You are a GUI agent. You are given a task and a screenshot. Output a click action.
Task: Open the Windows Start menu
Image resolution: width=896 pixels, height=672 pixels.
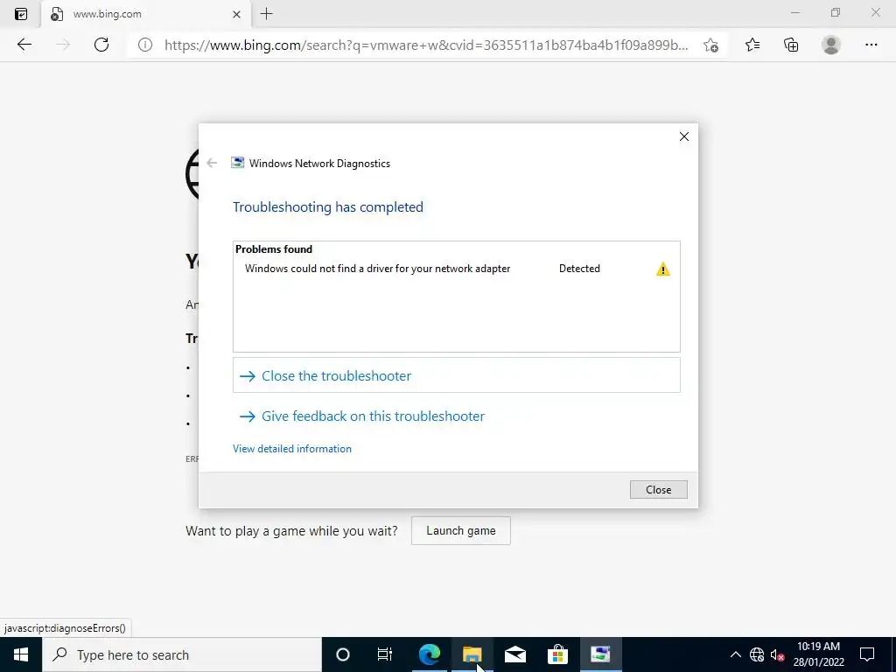(x=21, y=654)
